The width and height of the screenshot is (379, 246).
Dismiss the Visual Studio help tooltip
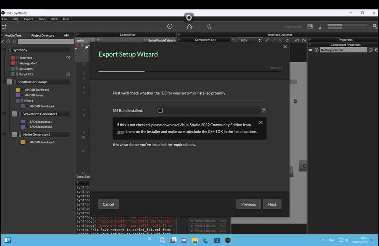[x=261, y=122]
